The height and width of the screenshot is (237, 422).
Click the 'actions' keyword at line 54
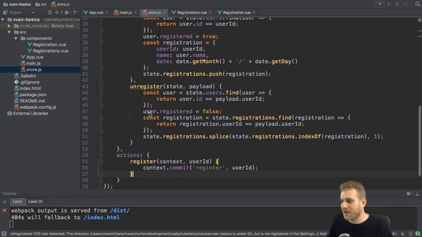pos(128,155)
